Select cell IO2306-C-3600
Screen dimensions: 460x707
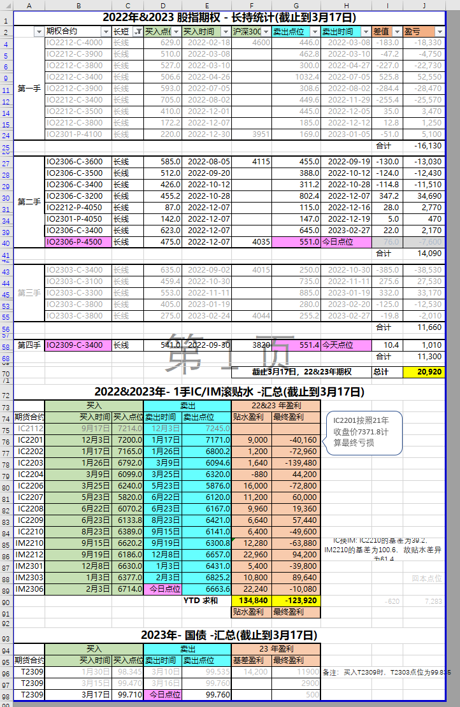click(78, 162)
